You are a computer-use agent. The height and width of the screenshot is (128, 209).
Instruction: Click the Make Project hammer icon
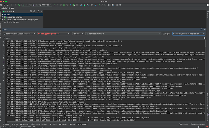tap(19, 5)
